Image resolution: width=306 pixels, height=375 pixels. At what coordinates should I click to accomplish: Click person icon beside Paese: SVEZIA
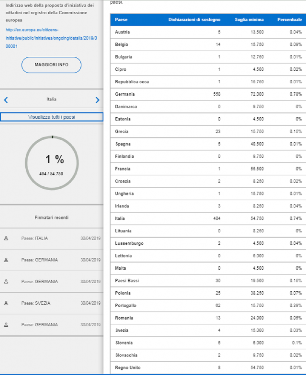[6, 303]
